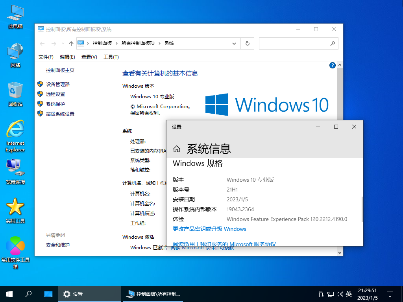The width and height of the screenshot is (403, 302).
Task: Open 安全和维护 link
Action: (x=58, y=245)
